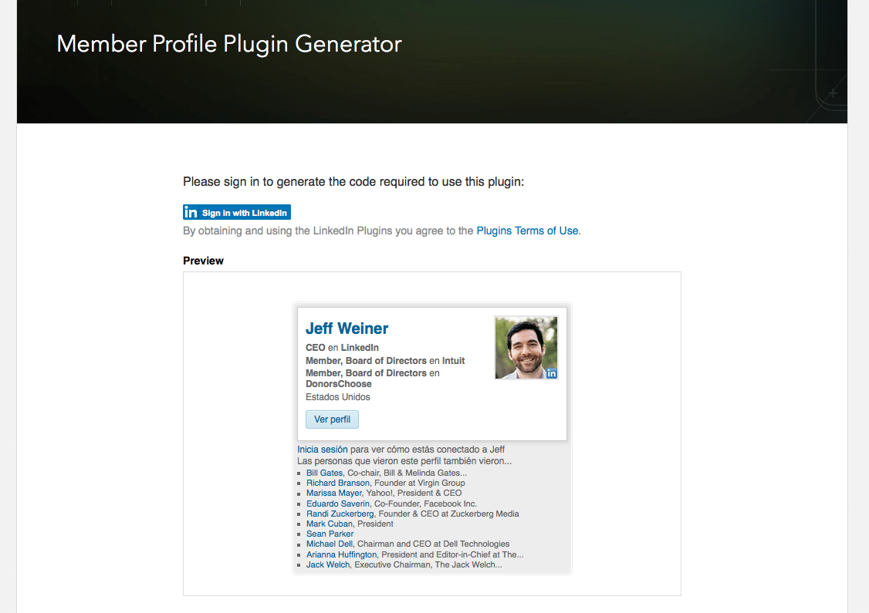
Task: Click the Preview section label
Action: coord(204,261)
